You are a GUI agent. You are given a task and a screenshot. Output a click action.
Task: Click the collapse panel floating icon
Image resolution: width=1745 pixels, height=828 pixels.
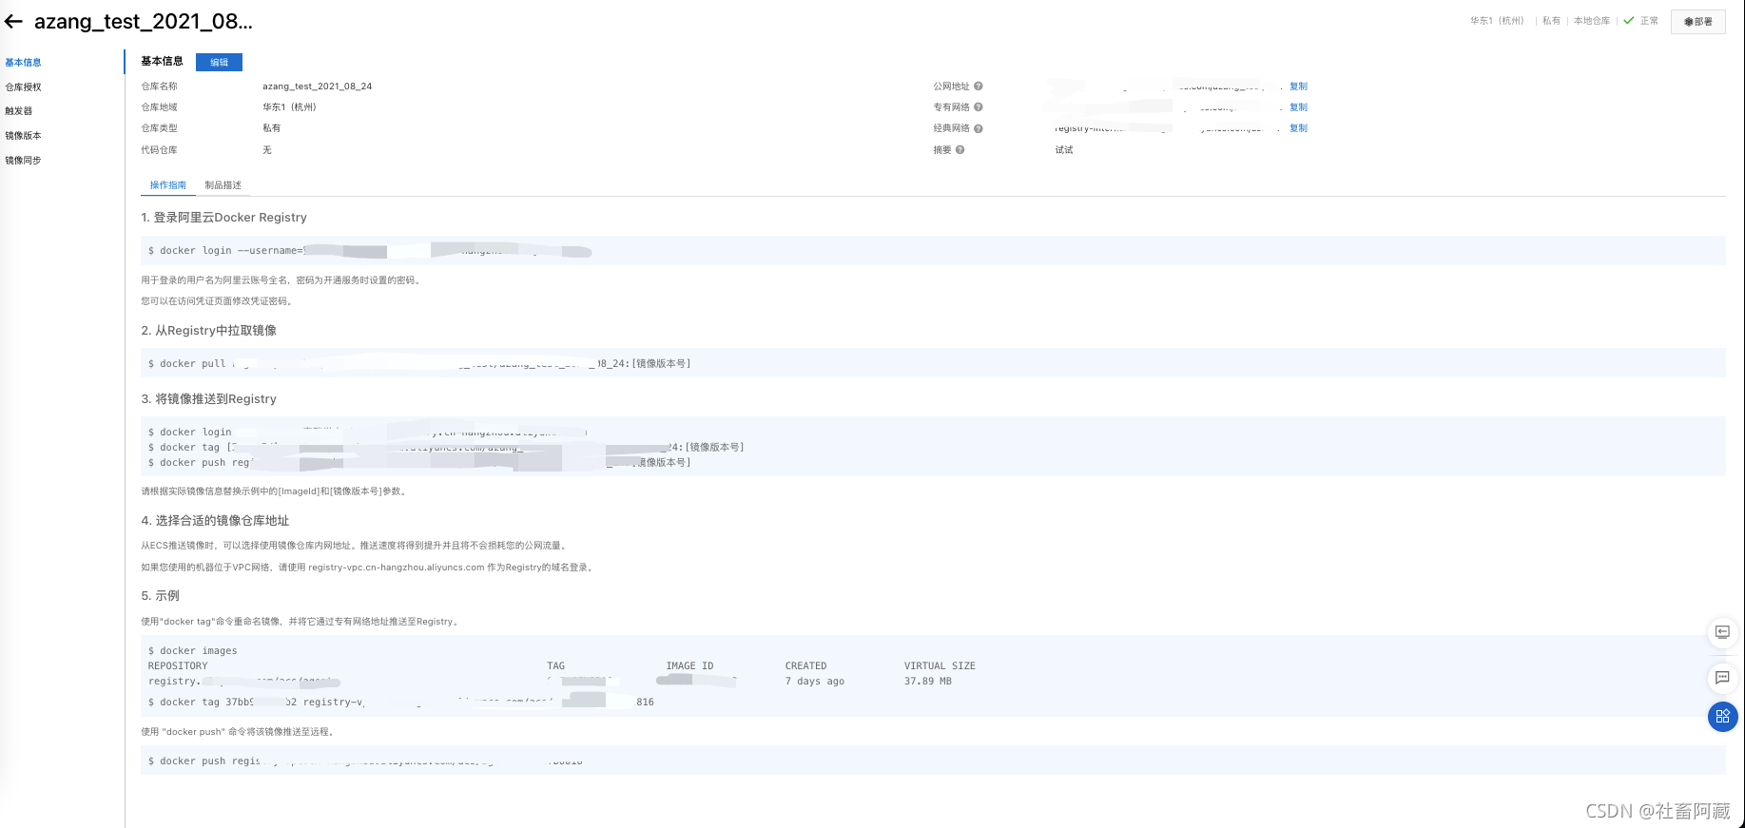pos(1722,632)
